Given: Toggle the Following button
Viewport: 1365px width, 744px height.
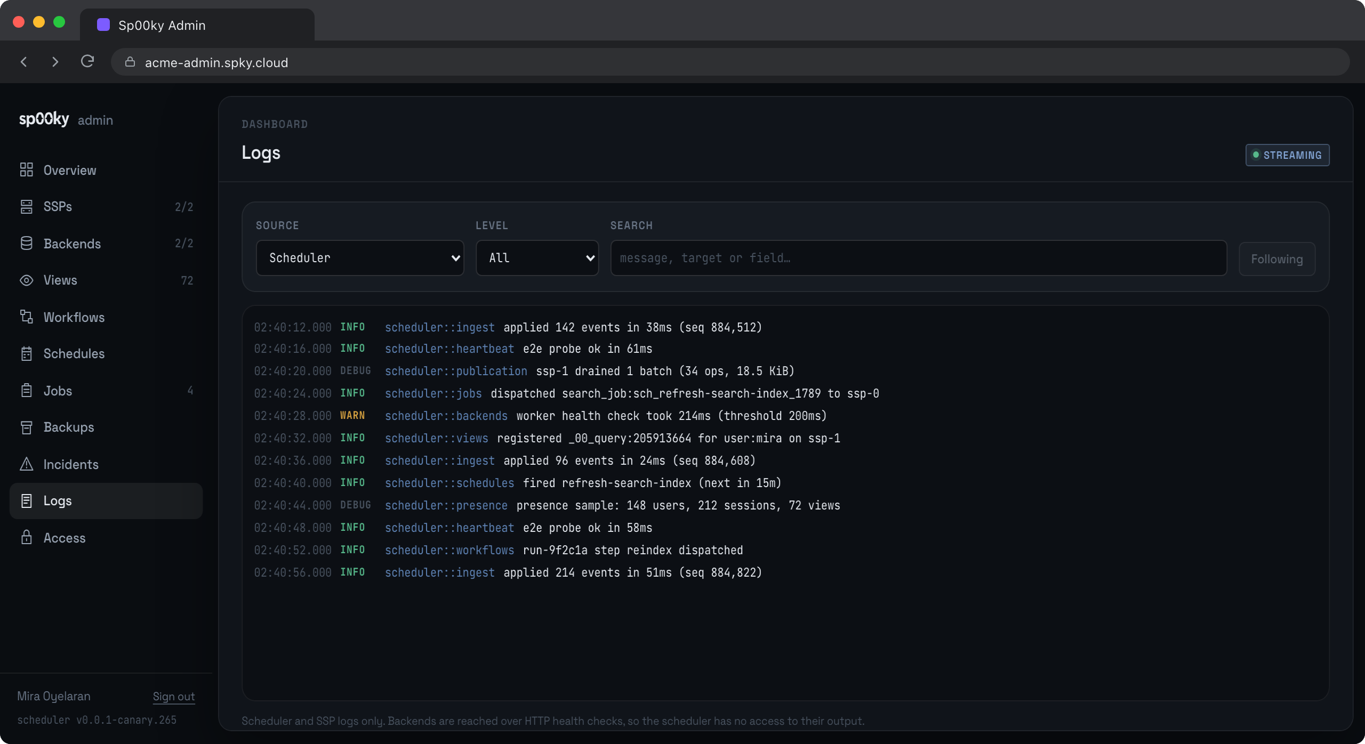Looking at the screenshot, I should (1277, 259).
